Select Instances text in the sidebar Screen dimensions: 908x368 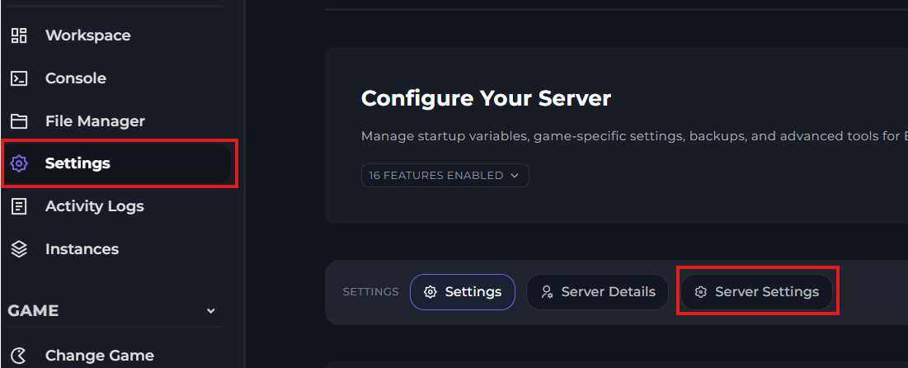[x=82, y=249]
